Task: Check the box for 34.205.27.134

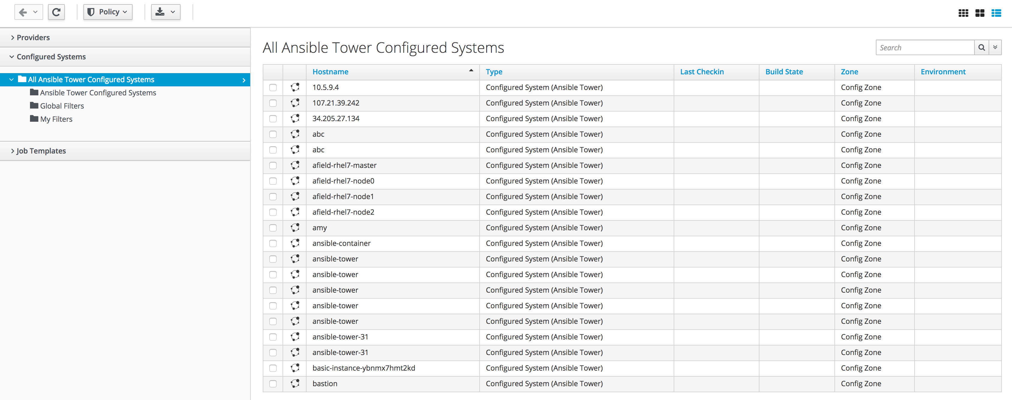Action: coord(273,119)
